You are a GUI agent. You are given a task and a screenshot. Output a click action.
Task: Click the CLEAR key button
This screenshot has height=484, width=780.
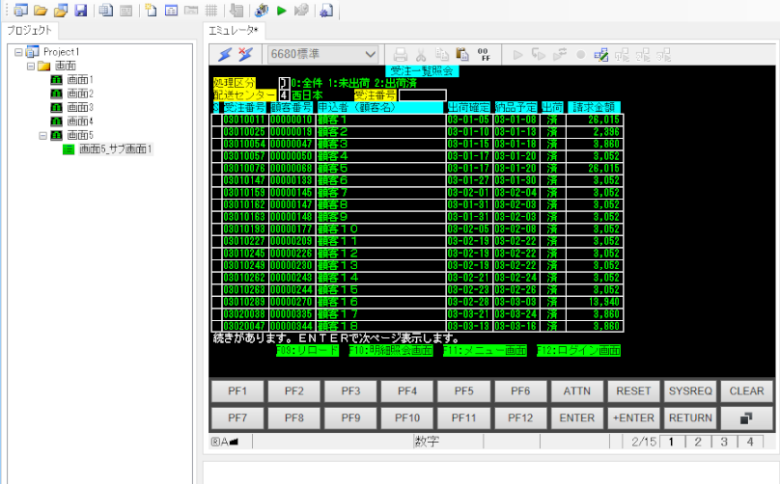(x=746, y=391)
